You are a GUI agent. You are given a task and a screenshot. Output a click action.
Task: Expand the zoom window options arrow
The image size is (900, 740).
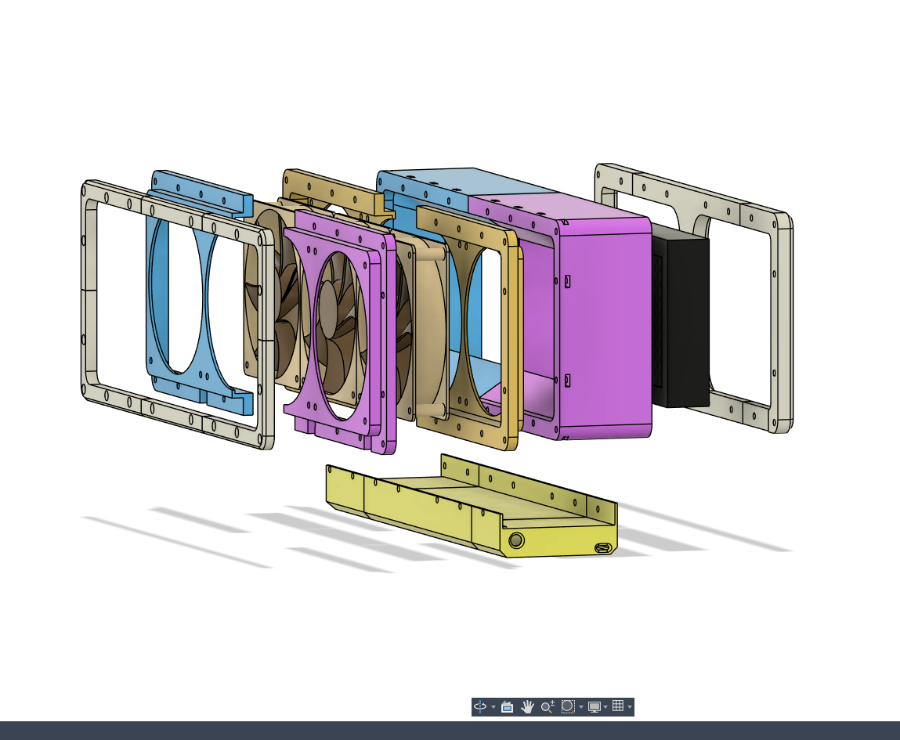pos(581,707)
